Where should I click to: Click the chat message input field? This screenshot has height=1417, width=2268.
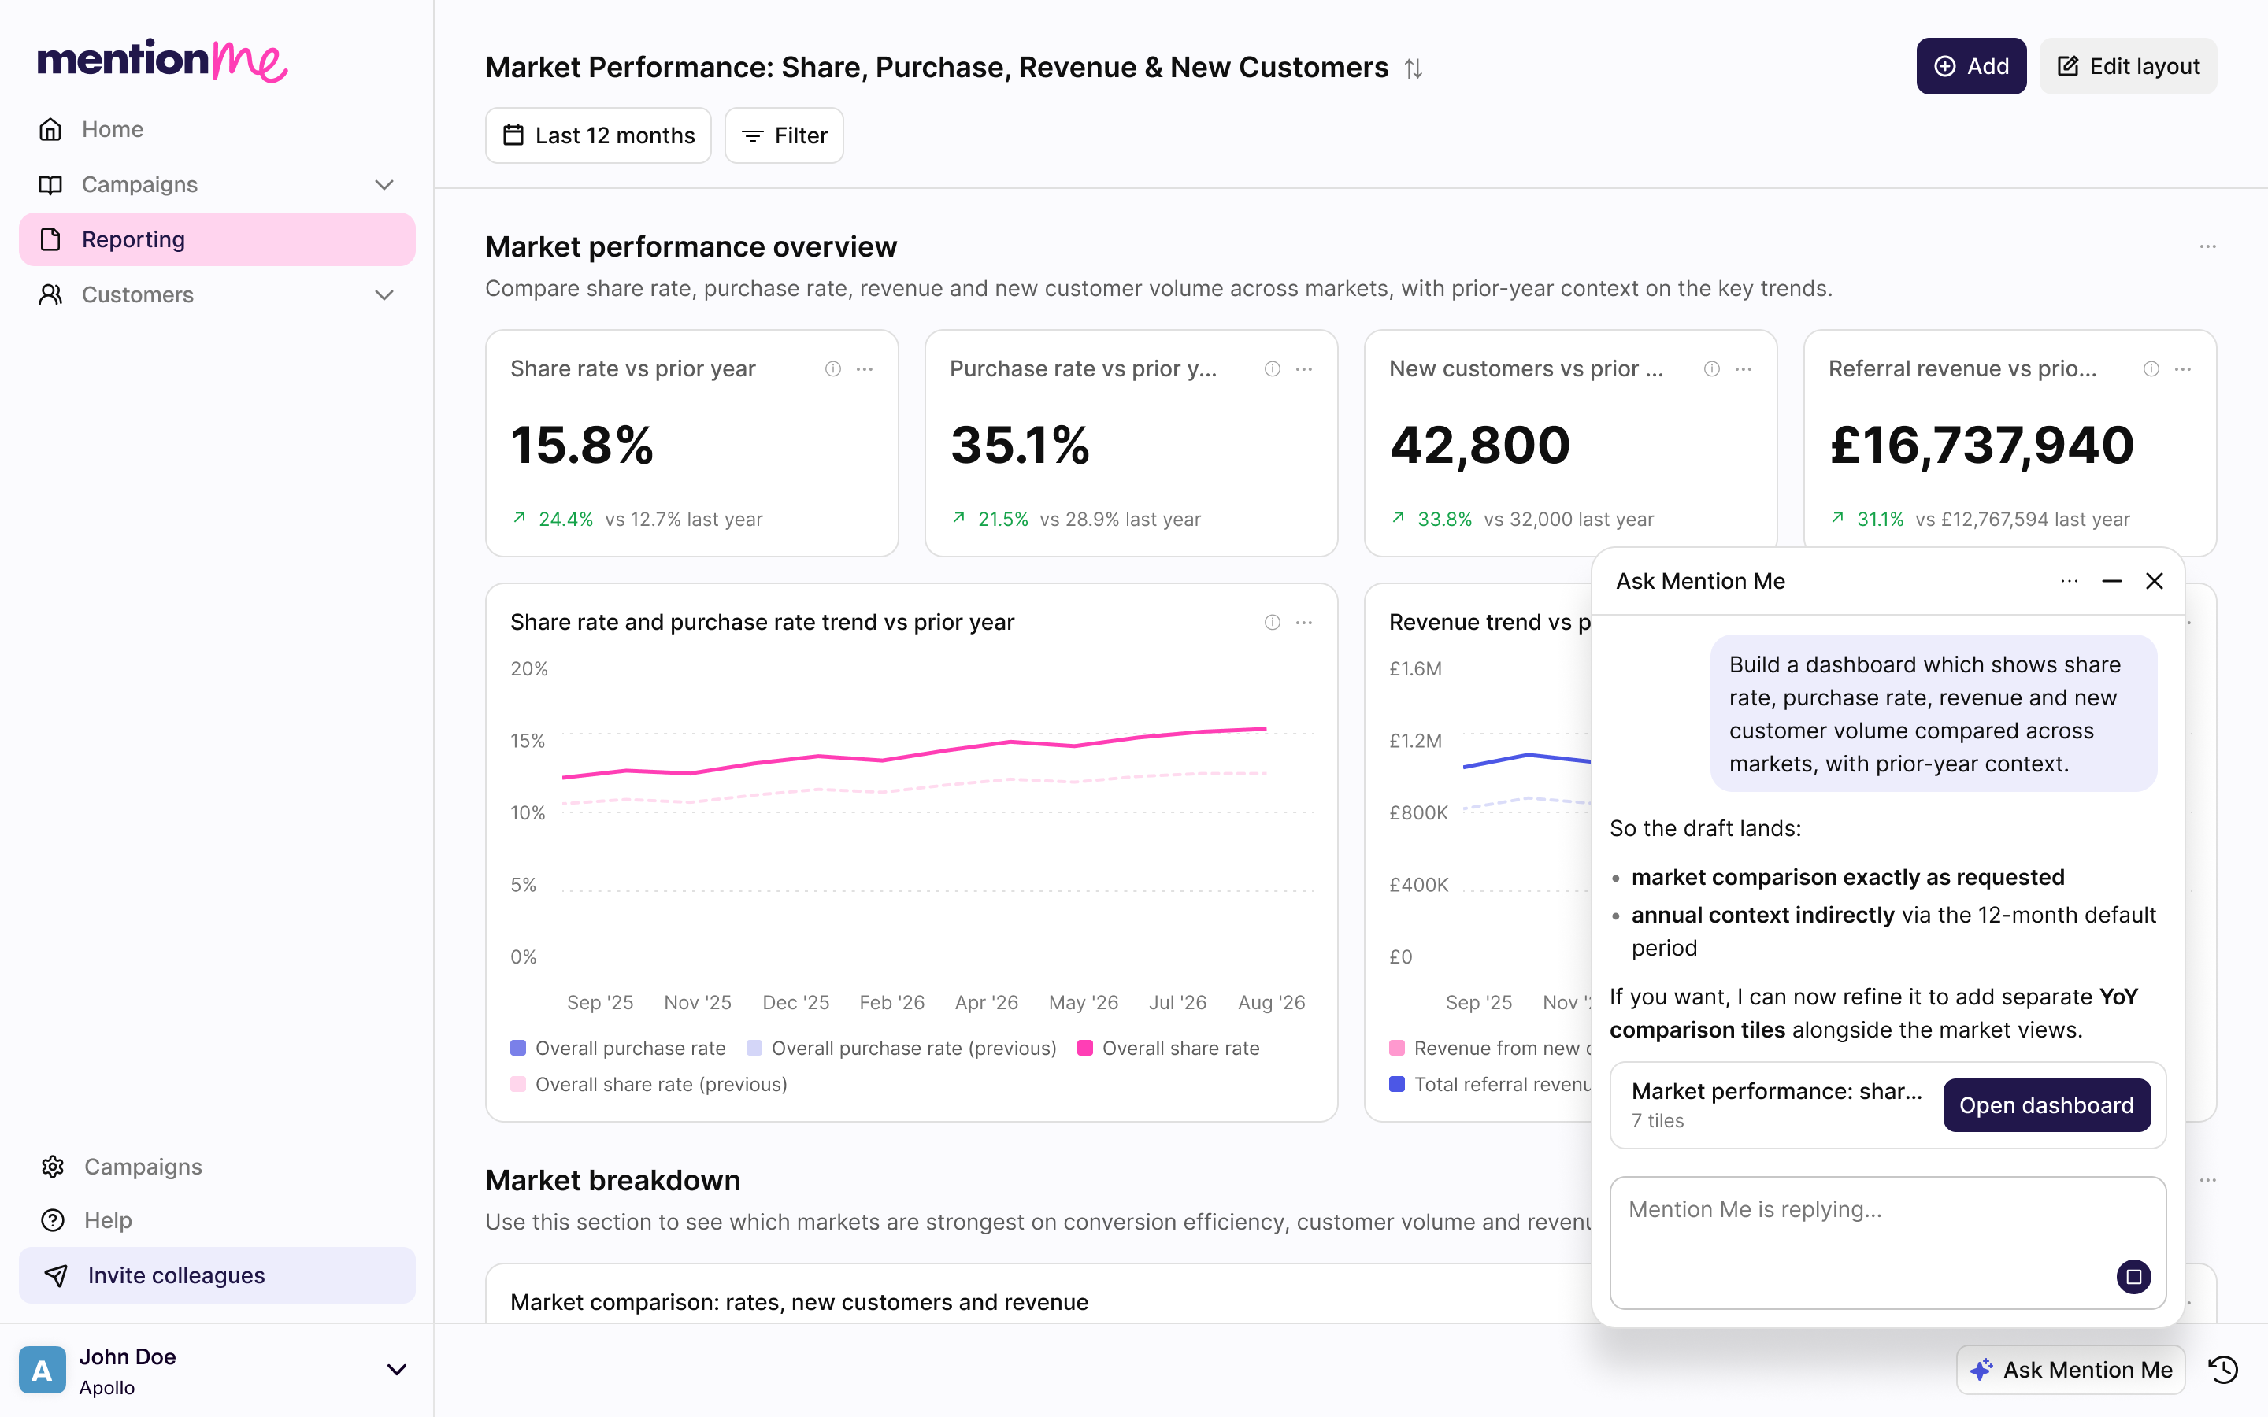(1888, 1243)
